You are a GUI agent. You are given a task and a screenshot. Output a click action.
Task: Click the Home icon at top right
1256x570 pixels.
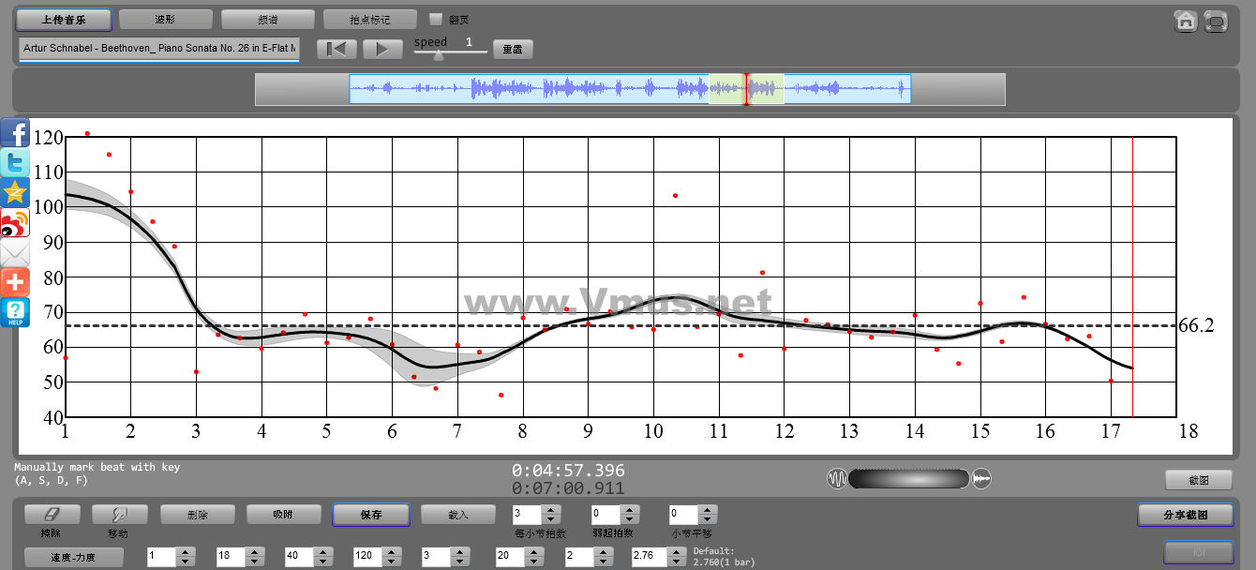coord(1186,21)
